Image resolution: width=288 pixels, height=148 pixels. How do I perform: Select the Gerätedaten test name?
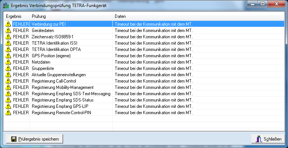pyautogui.click(x=43, y=30)
